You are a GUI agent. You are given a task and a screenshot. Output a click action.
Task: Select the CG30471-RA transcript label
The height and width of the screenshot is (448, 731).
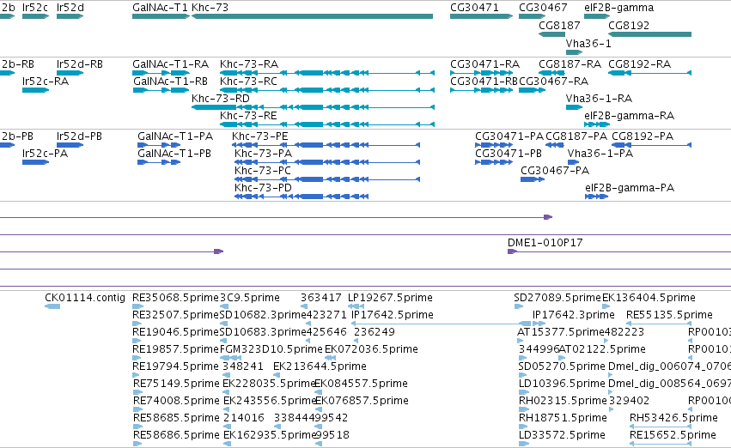tap(484, 64)
